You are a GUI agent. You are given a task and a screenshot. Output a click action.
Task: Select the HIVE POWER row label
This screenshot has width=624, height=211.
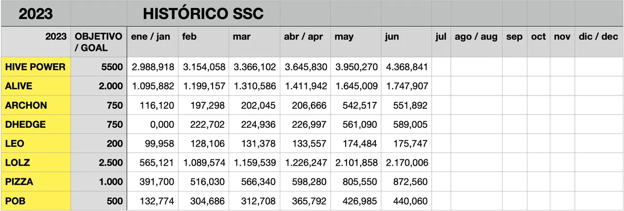(x=36, y=67)
